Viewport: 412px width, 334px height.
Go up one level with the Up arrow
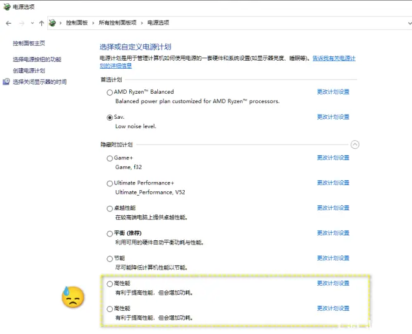tap(42, 23)
